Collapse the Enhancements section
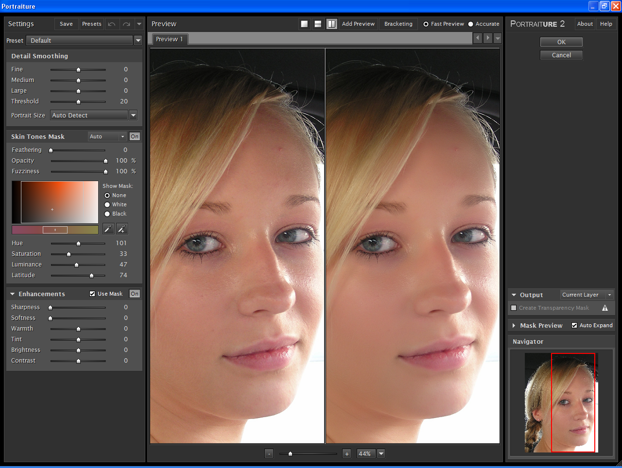This screenshot has width=622, height=468. [x=12, y=294]
